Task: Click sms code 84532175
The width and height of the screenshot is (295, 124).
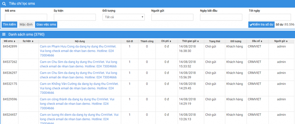Action: coord(10,84)
